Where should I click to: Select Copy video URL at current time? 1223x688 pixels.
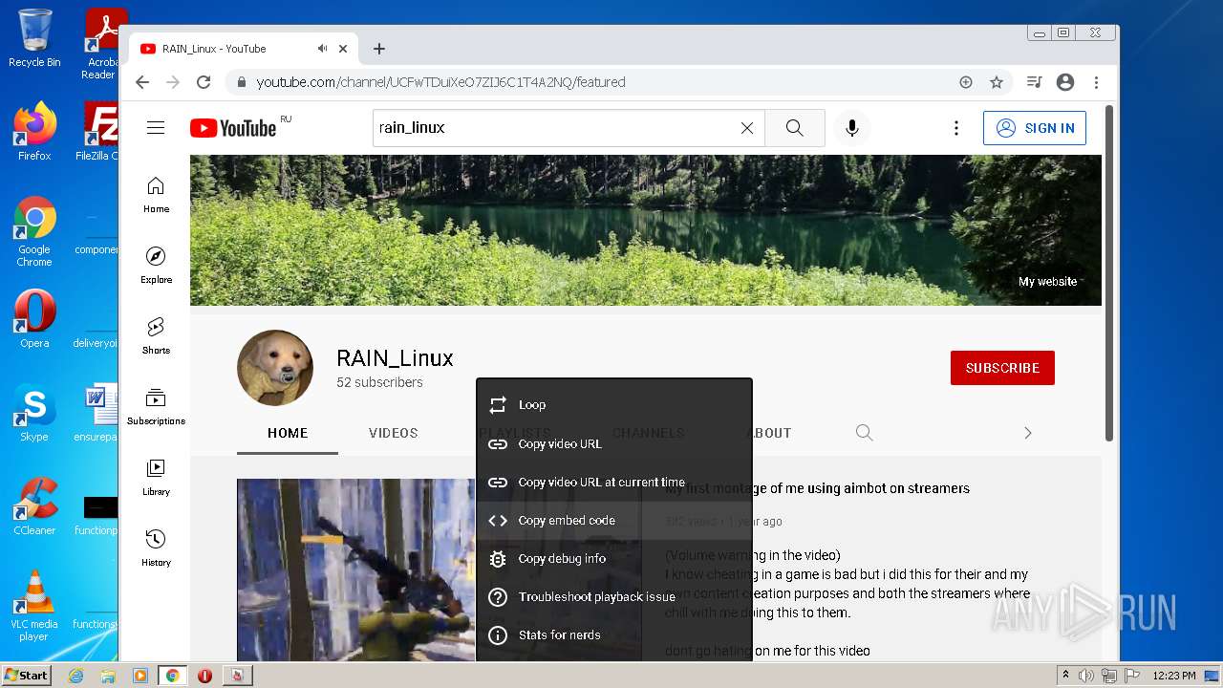click(614, 483)
